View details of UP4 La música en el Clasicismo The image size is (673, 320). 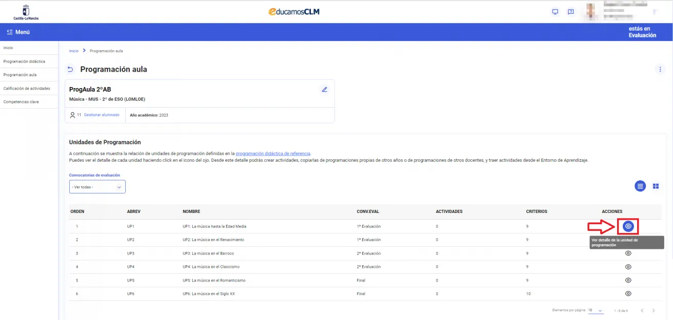click(x=628, y=267)
